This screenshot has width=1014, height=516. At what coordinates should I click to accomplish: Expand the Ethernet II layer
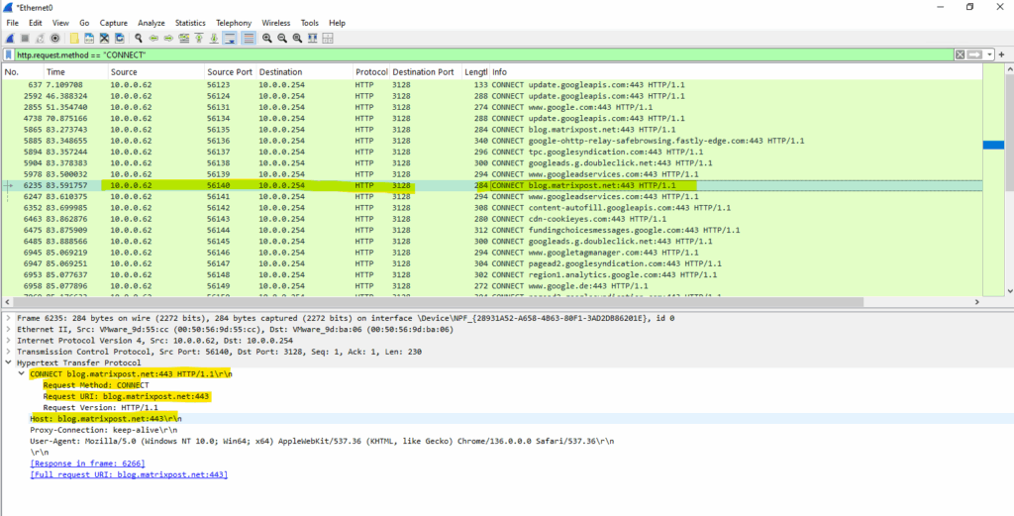[8, 329]
